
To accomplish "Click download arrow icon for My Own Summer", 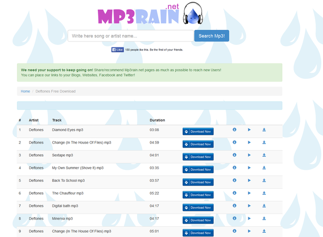I will (264, 168).
